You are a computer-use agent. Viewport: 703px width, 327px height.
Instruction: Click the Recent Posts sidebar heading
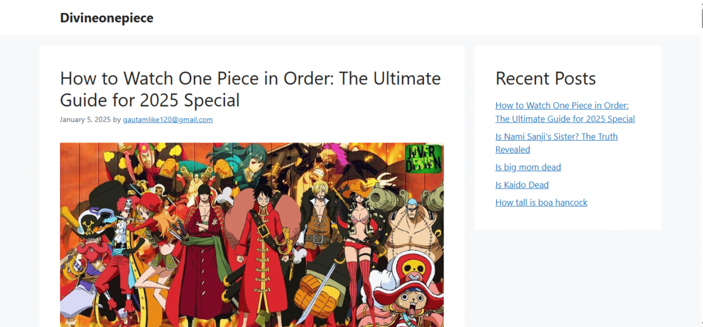[545, 79]
